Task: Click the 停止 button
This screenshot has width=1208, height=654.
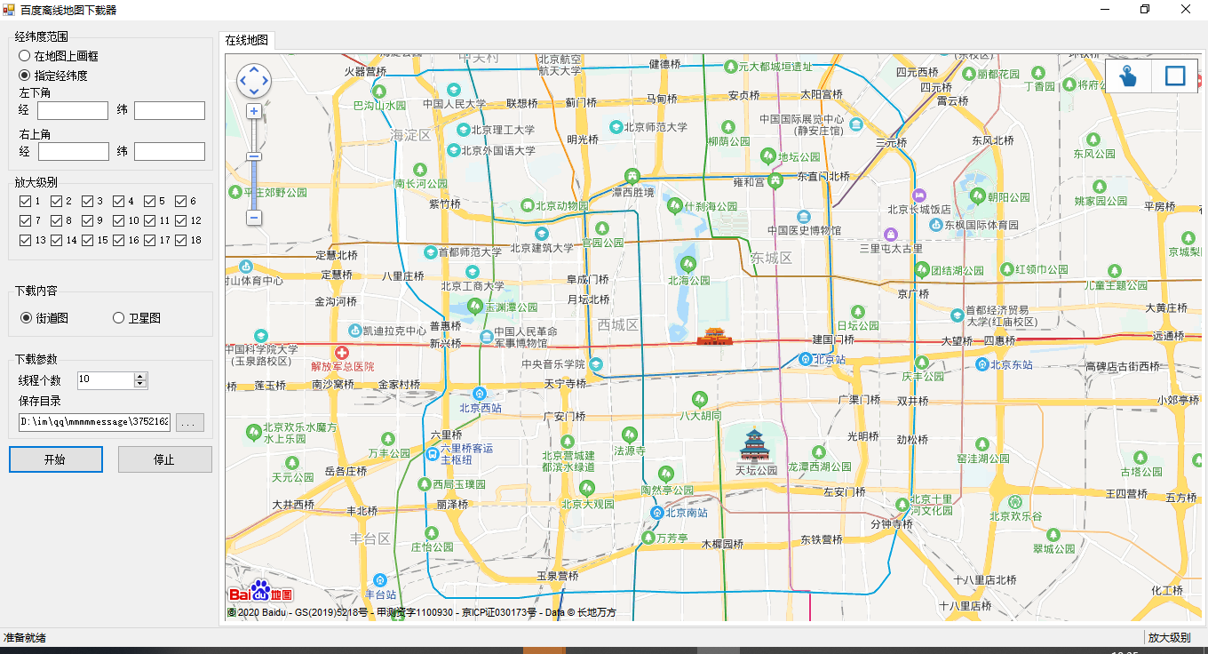Action: click(164, 459)
